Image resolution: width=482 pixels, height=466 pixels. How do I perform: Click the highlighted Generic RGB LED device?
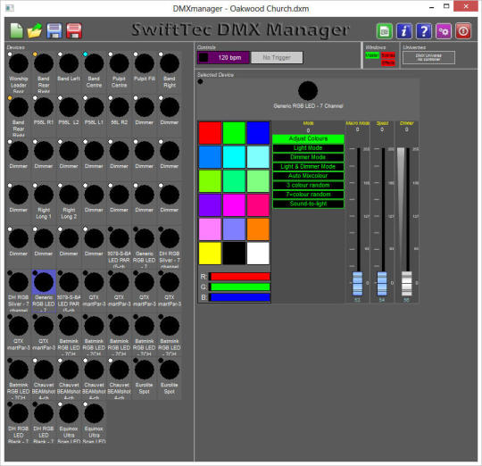[44, 291]
